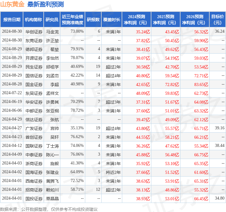Click analyst name 许正堃
Viewport: 226px width, 212px height.
pos(52,41)
